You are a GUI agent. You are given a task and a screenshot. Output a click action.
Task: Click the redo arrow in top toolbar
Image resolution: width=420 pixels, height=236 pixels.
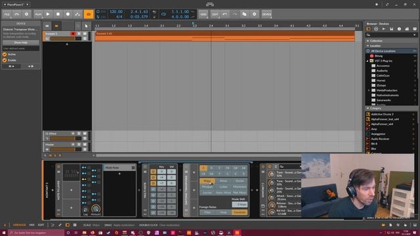point(235,14)
